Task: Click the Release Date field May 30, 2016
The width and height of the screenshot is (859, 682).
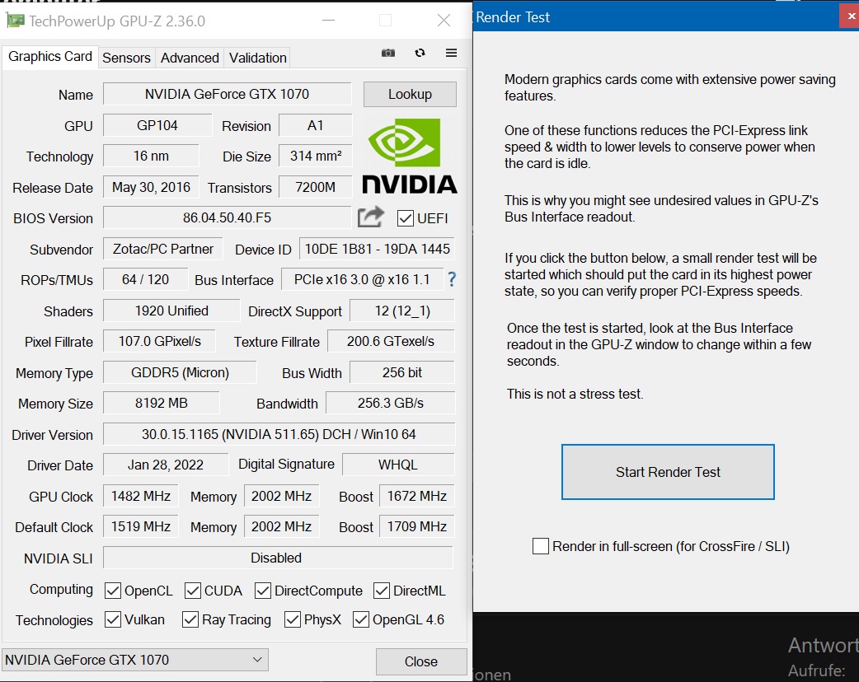Action: point(151,187)
